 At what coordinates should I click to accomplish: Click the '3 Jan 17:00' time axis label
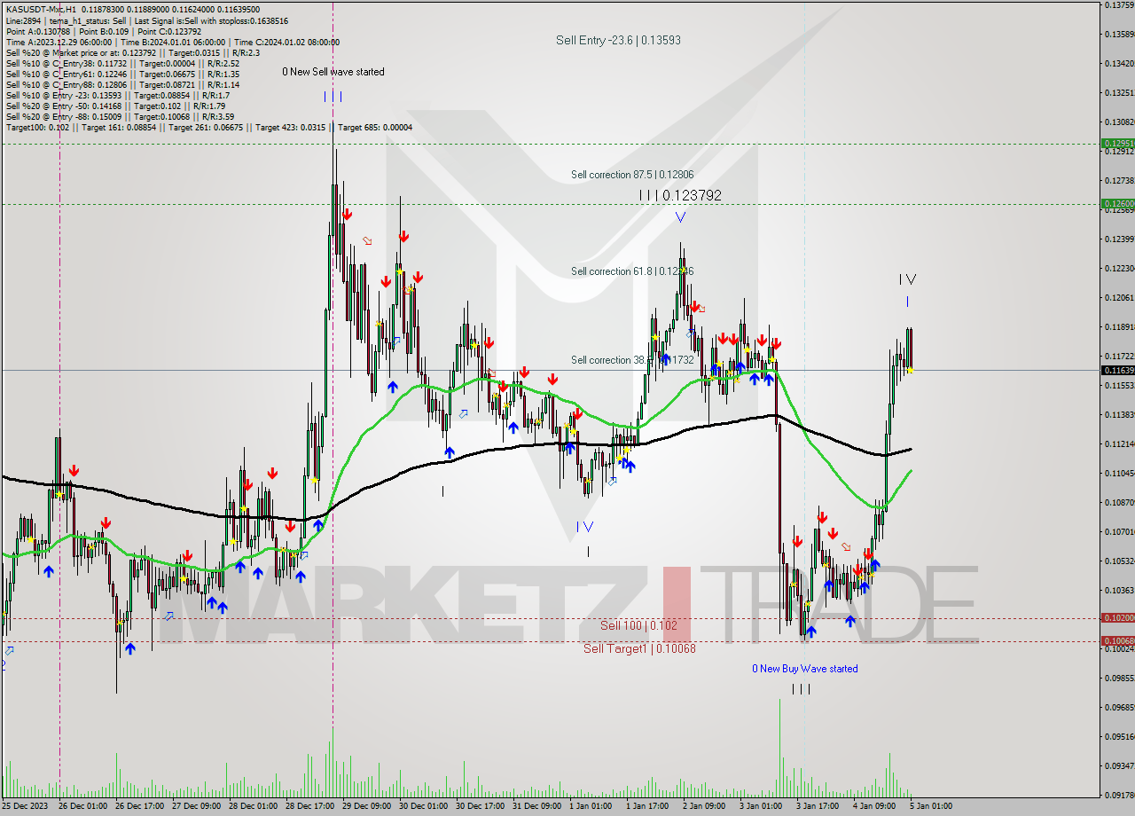(818, 806)
